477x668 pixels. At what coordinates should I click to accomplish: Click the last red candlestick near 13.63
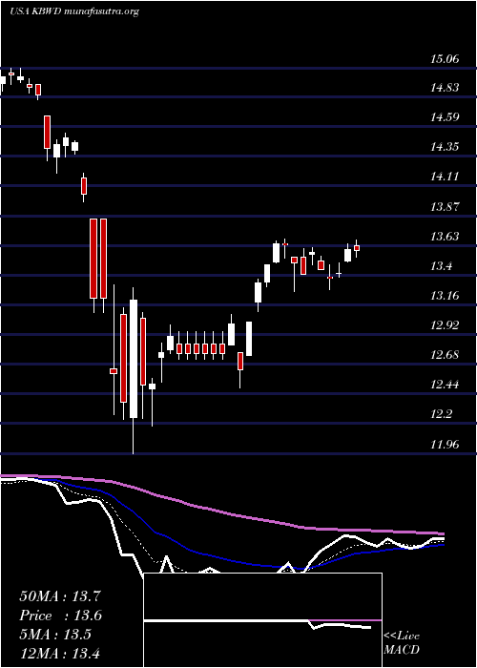coord(357,248)
